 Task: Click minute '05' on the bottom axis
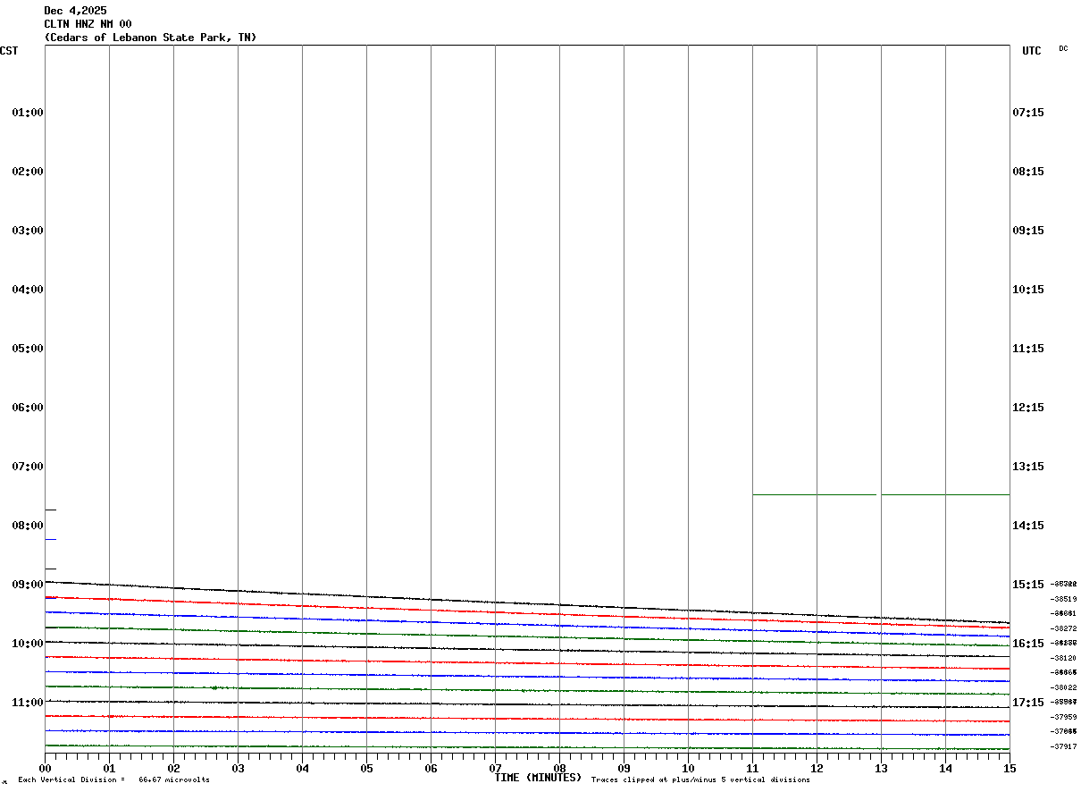pos(366,769)
